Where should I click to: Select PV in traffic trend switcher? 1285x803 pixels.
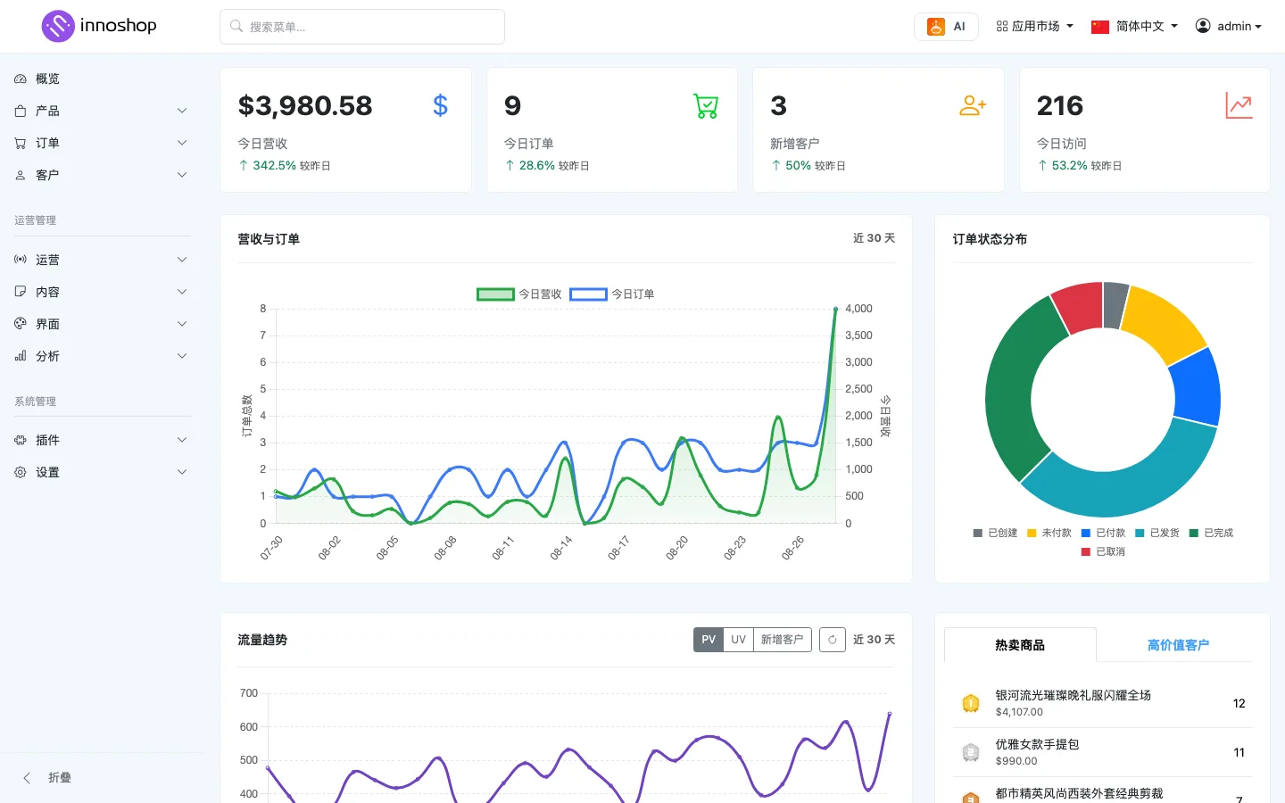click(709, 640)
